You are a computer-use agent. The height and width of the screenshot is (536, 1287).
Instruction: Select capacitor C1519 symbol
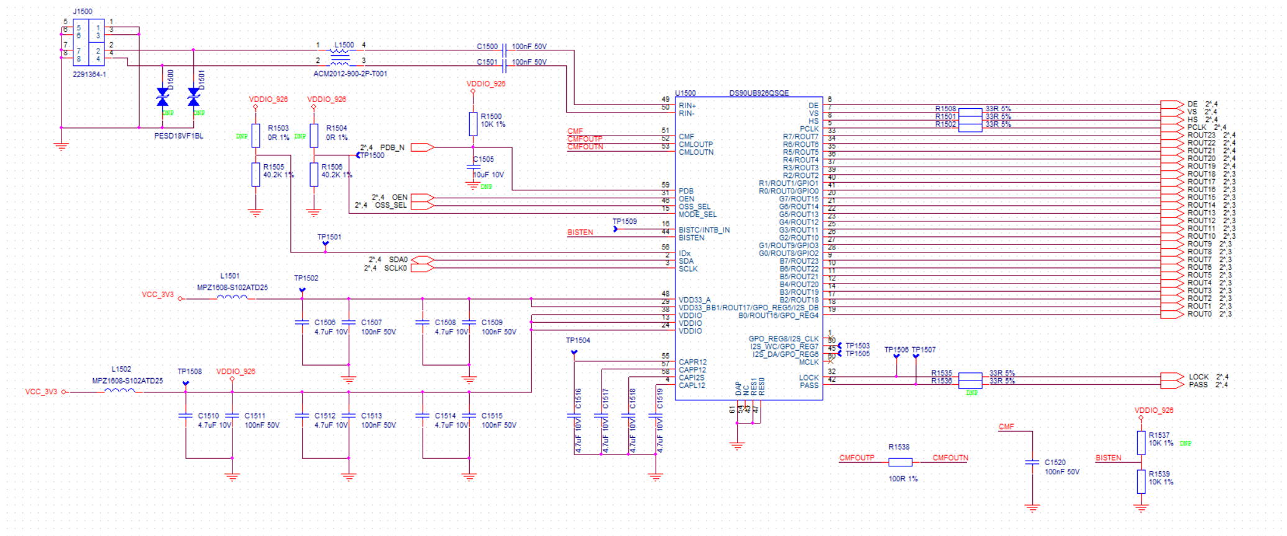tap(656, 415)
